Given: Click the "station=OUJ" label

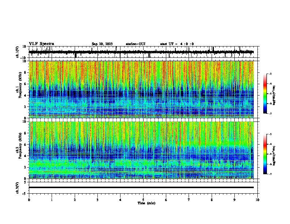Looking at the screenshot, I should click(x=135, y=44).
